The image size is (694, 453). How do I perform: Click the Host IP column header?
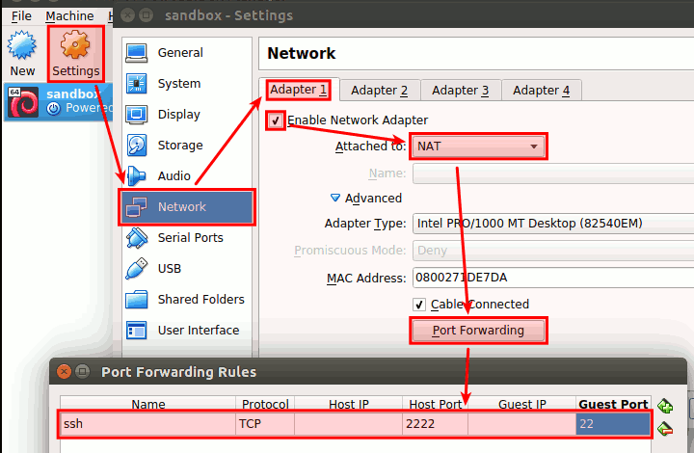coord(348,404)
